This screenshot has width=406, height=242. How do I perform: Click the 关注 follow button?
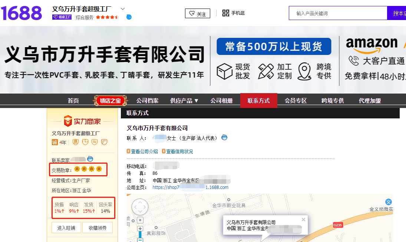[x=198, y=13]
